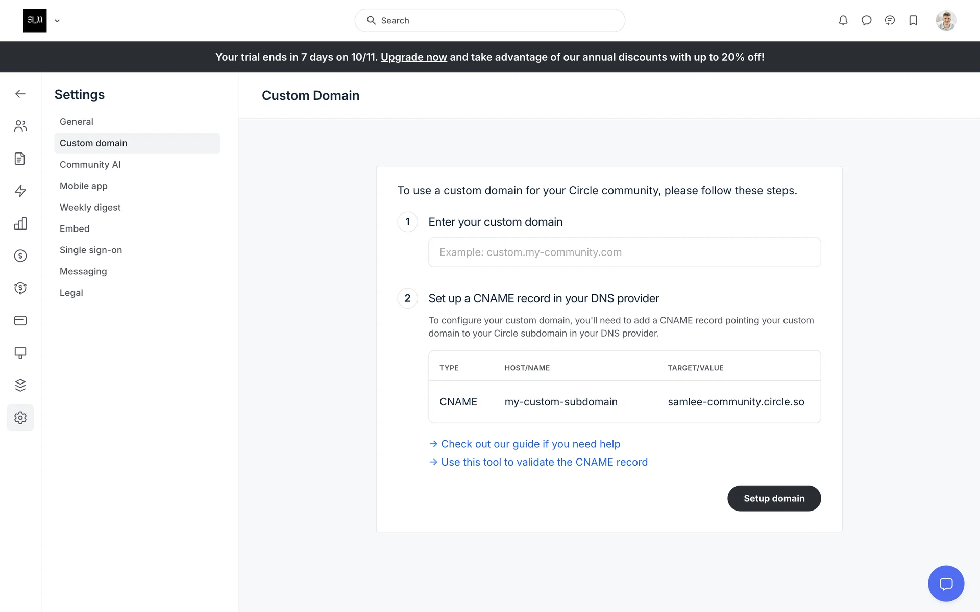Open direct messages chat bubble icon

(866, 20)
